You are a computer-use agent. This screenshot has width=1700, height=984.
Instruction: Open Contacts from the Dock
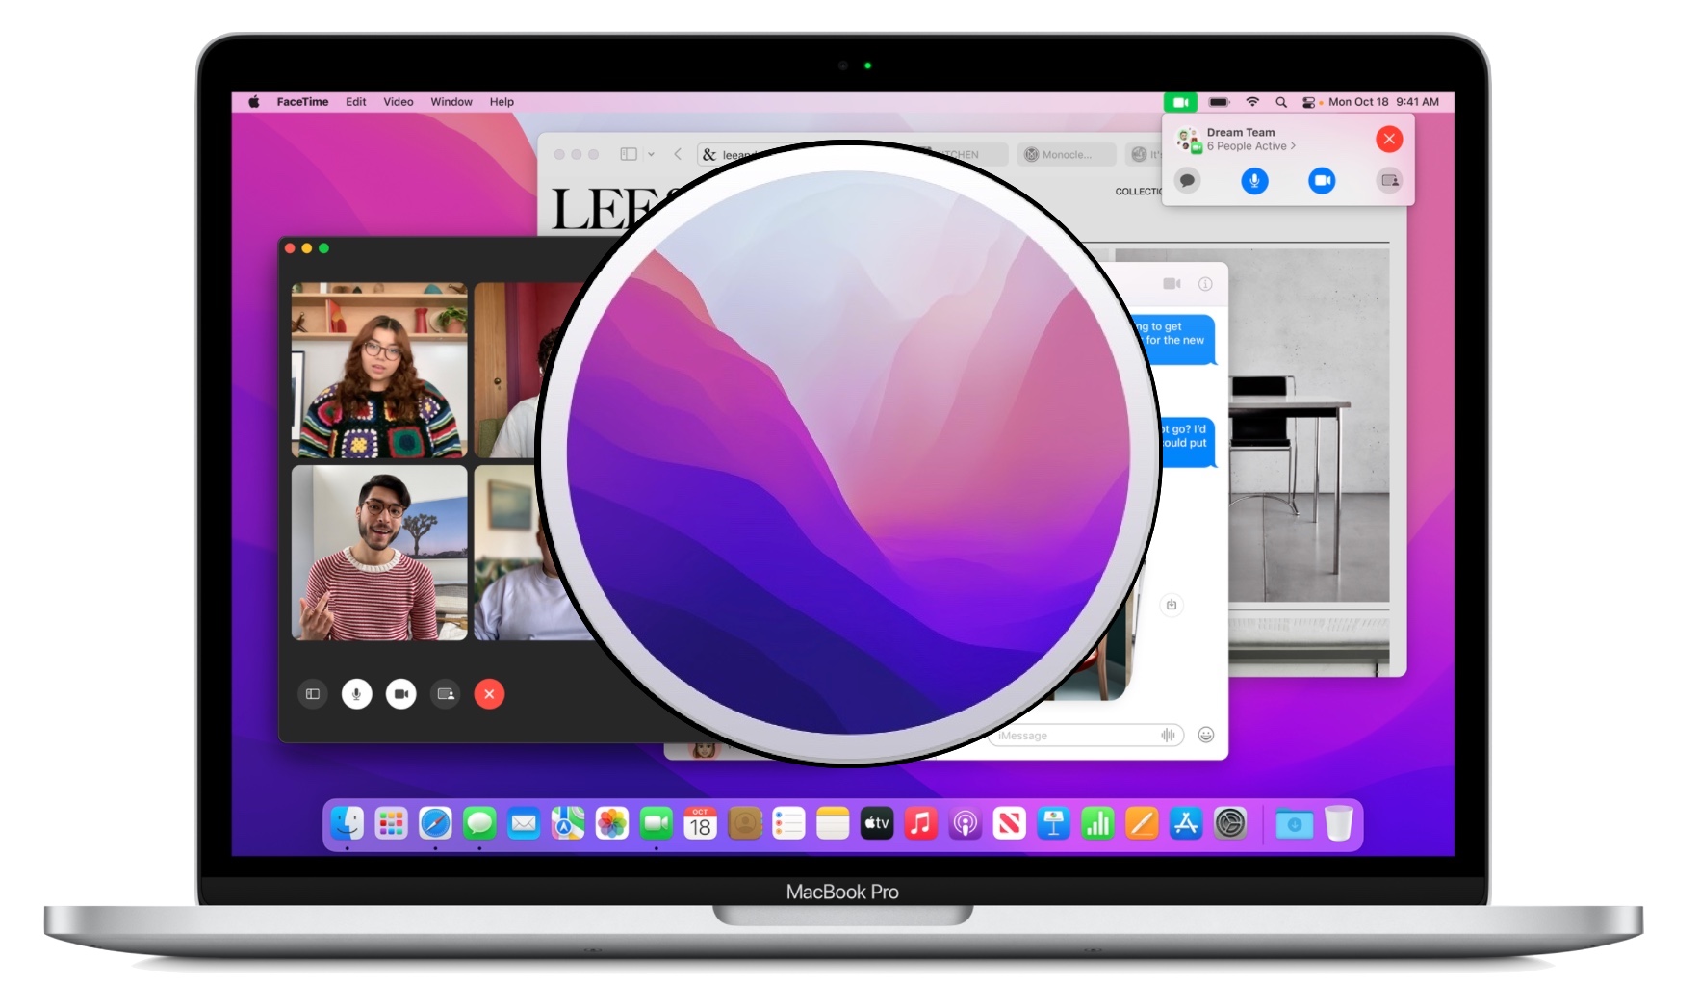coord(745,824)
